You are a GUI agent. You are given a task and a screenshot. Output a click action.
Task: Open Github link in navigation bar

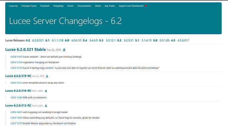(x=98, y=6)
